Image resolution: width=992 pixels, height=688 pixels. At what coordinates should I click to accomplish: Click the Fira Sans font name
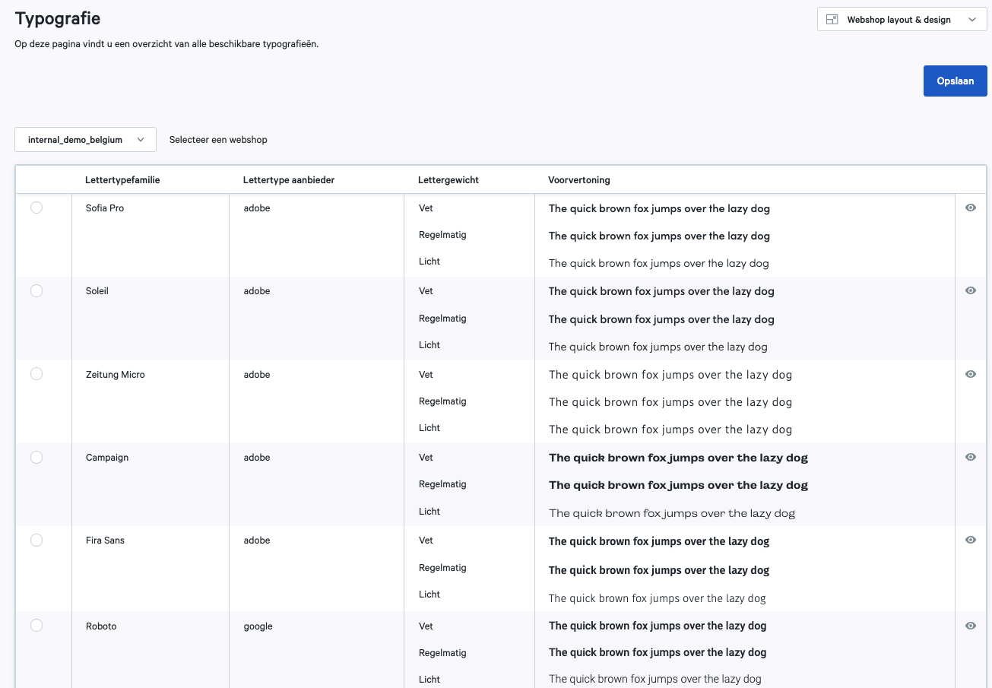coord(105,541)
